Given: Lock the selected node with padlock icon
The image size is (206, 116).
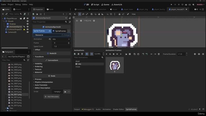Looking at the screenshot, I should (119, 14).
